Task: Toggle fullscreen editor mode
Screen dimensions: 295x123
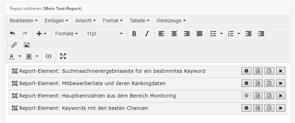Action: (63, 56)
